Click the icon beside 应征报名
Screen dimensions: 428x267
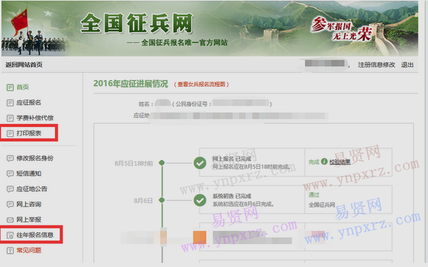10,103
